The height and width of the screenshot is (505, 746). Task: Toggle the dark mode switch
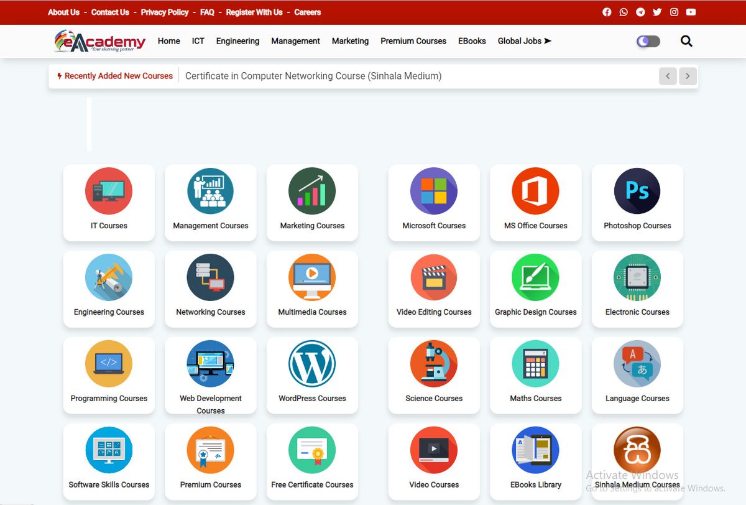pos(647,40)
